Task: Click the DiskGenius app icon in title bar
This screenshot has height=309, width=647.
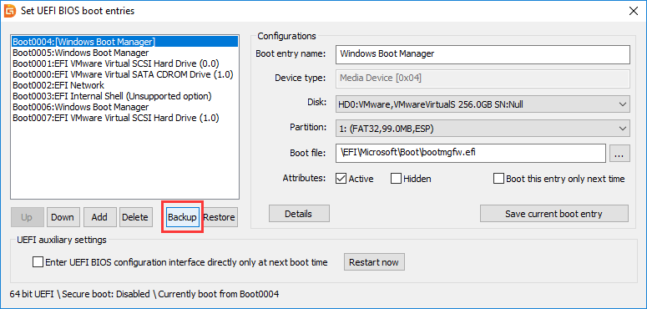Action: pyautogui.click(x=9, y=11)
